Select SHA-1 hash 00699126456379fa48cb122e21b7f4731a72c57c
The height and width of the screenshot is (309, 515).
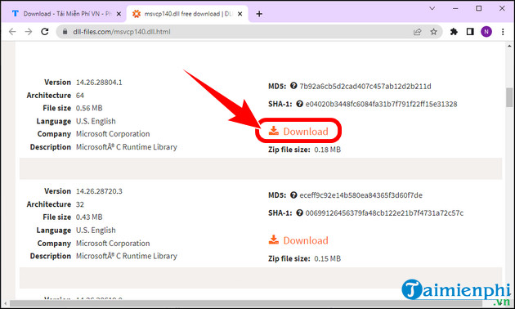pos(384,213)
